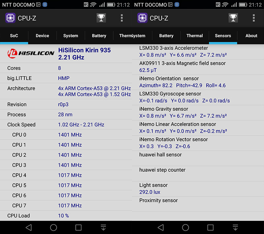Tap CPU 3 row
This screenshot has width=264, height=234.
[x=66, y=165]
